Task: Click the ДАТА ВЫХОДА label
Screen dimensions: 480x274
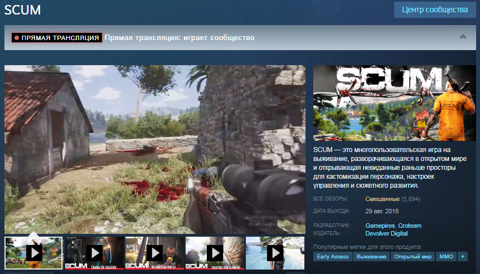Action: tap(331, 211)
